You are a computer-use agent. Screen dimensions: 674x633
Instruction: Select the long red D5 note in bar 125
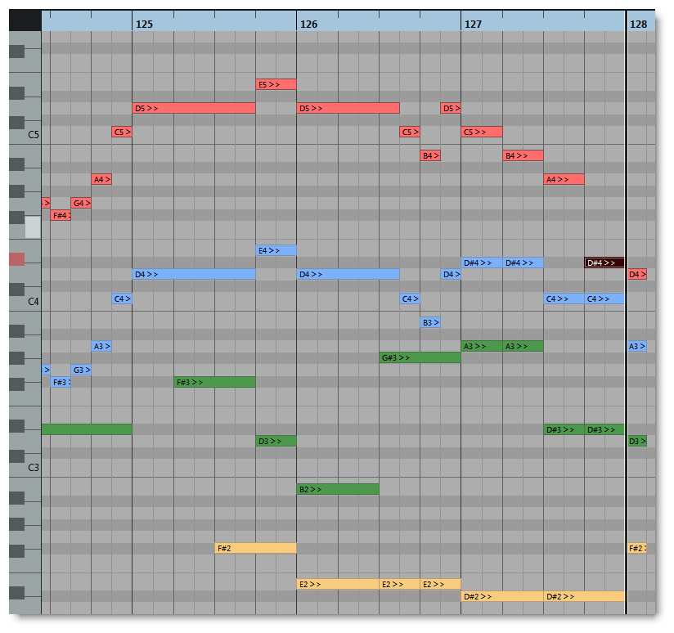coord(194,108)
